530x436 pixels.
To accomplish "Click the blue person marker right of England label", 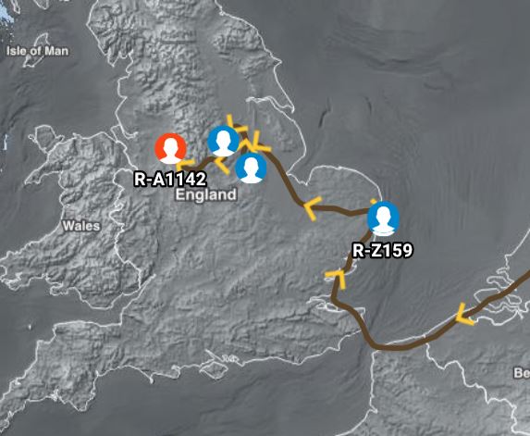I will pyautogui.click(x=251, y=168).
